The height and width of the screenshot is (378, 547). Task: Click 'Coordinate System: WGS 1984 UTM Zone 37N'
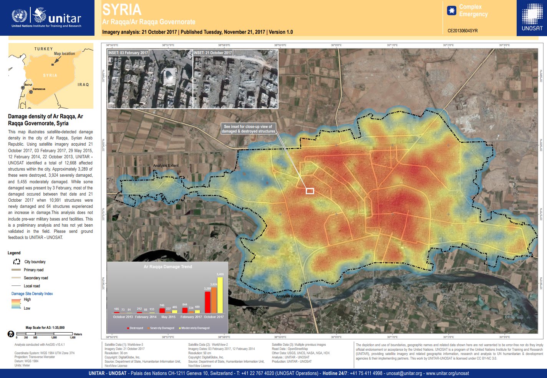point(45,353)
